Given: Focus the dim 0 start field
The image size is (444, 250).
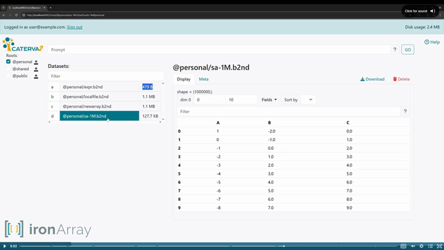Looking at the screenshot, I should [x=210, y=100].
